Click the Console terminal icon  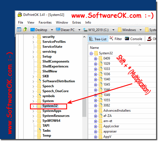[127, 38]
